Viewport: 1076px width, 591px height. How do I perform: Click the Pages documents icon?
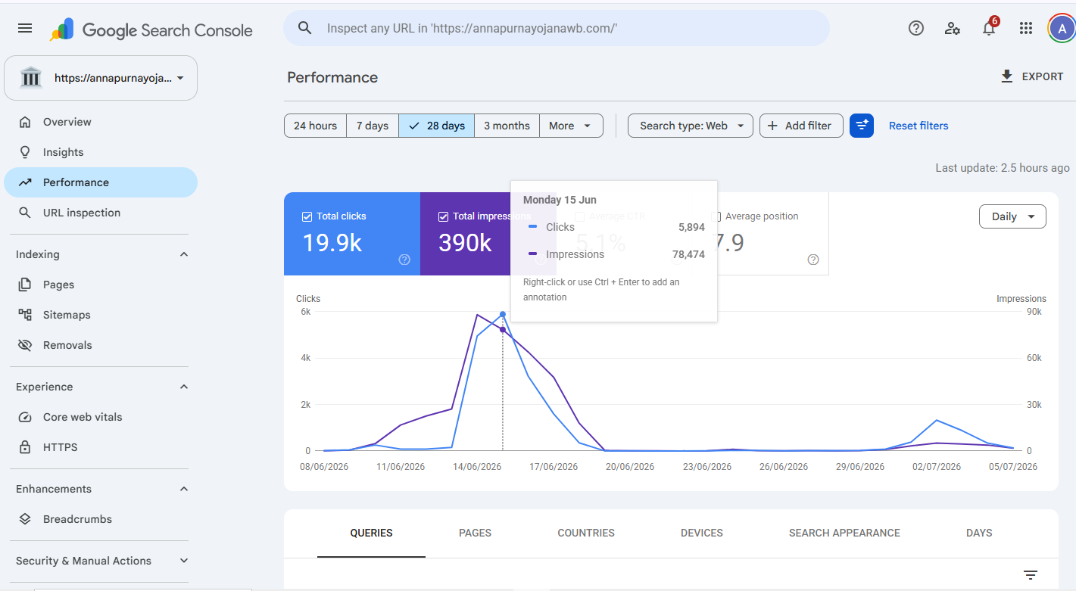click(x=25, y=285)
